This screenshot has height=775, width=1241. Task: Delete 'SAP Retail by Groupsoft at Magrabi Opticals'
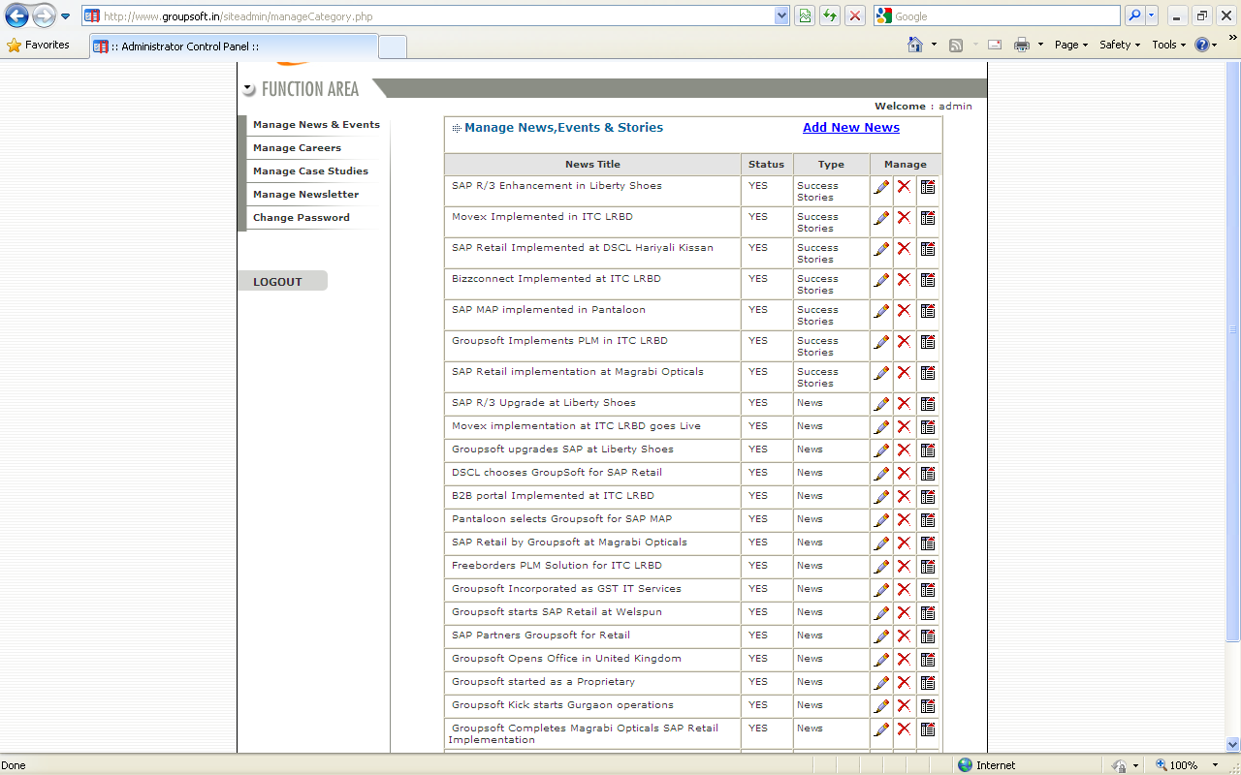tap(904, 543)
